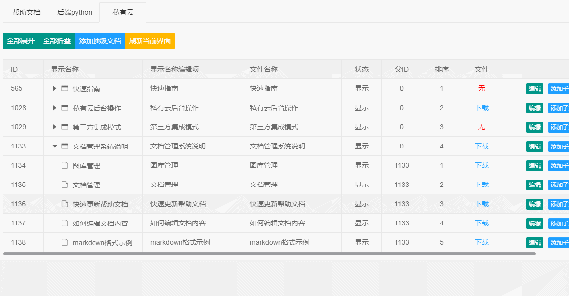Expand the 快速指南 tree node
569x296 pixels.
(55, 89)
